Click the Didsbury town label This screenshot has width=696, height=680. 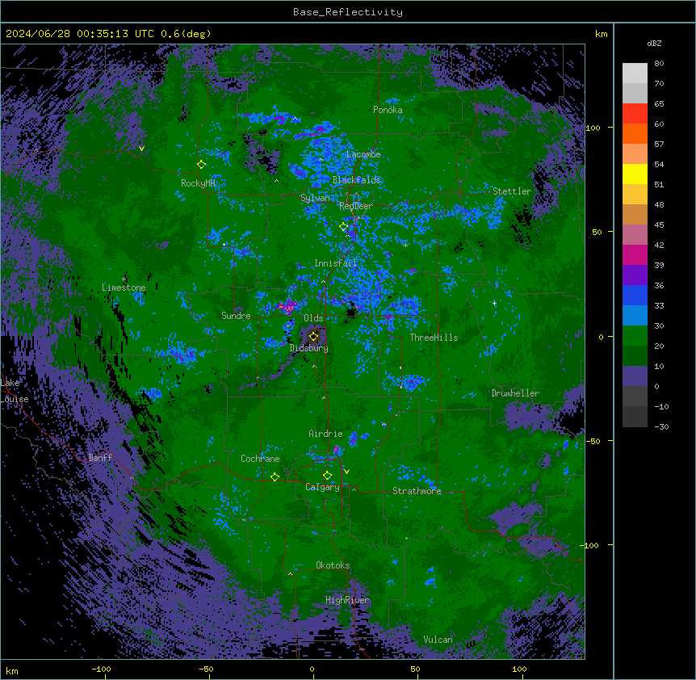click(309, 348)
